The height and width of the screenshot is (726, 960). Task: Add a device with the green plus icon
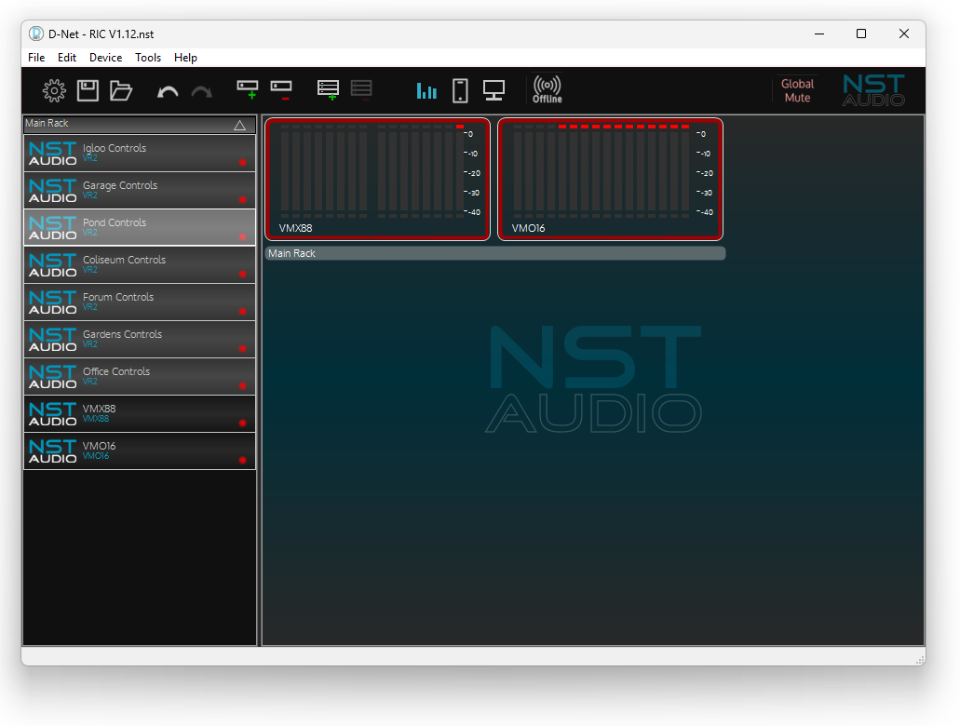pyautogui.click(x=248, y=89)
